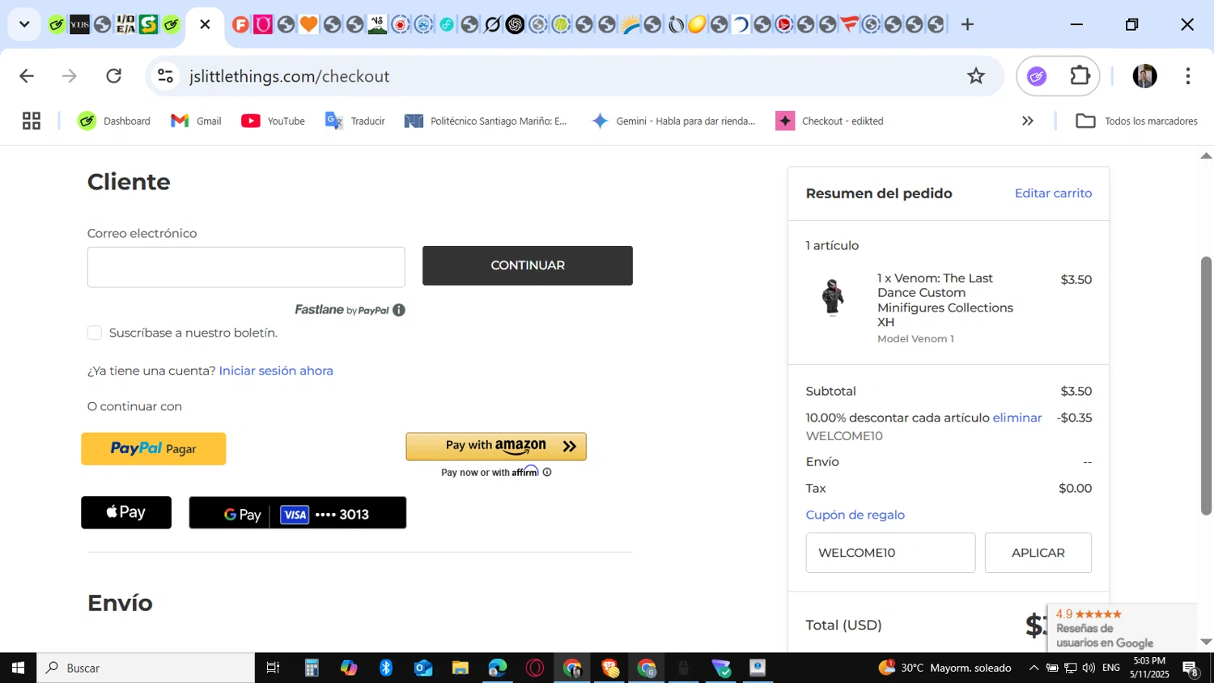Click the Affirm info icon

point(547,472)
